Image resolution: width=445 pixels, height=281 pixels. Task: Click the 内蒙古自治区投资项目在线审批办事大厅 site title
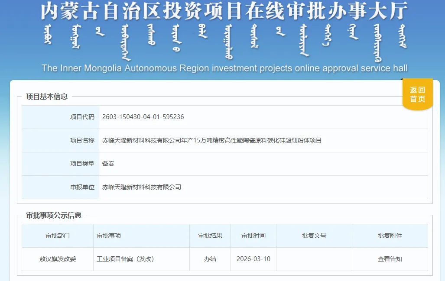point(224,12)
